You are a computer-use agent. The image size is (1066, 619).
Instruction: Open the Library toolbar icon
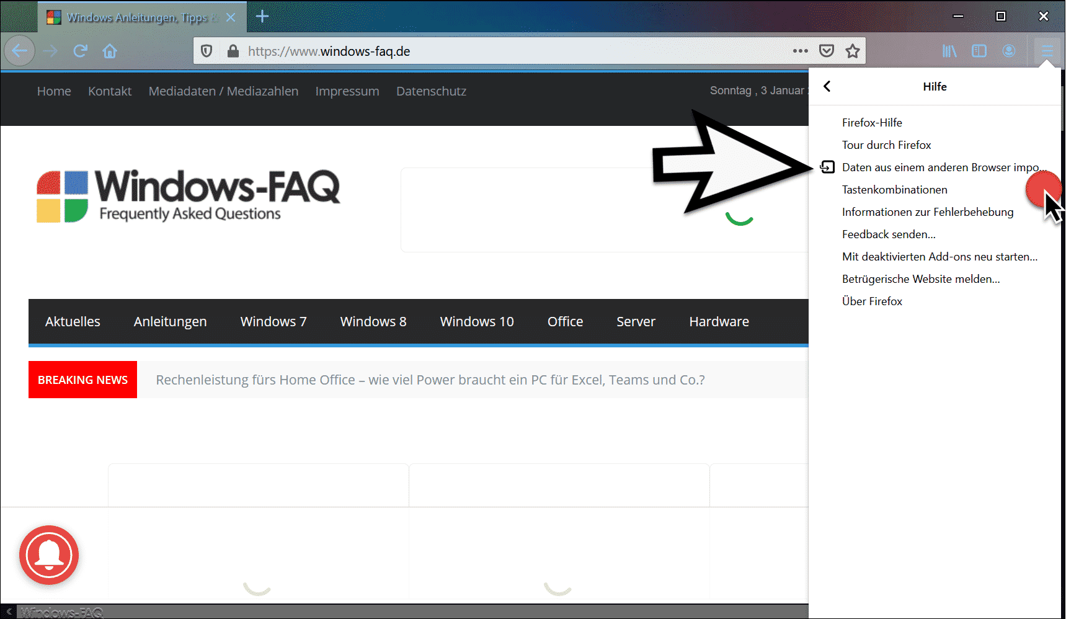click(949, 51)
